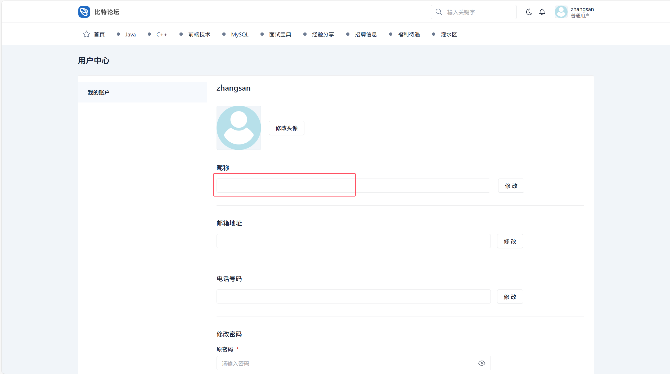Image resolution: width=670 pixels, height=374 pixels.
Task: Show password with eye icon
Action: coord(482,363)
